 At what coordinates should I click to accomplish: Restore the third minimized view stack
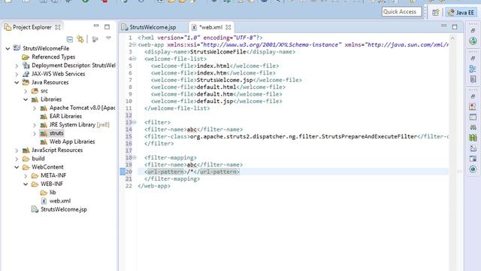[x=473, y=96]
